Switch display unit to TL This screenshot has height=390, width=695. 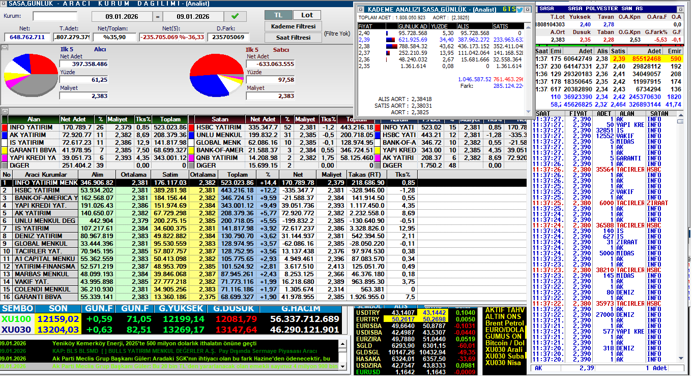[x=279, y=15]
